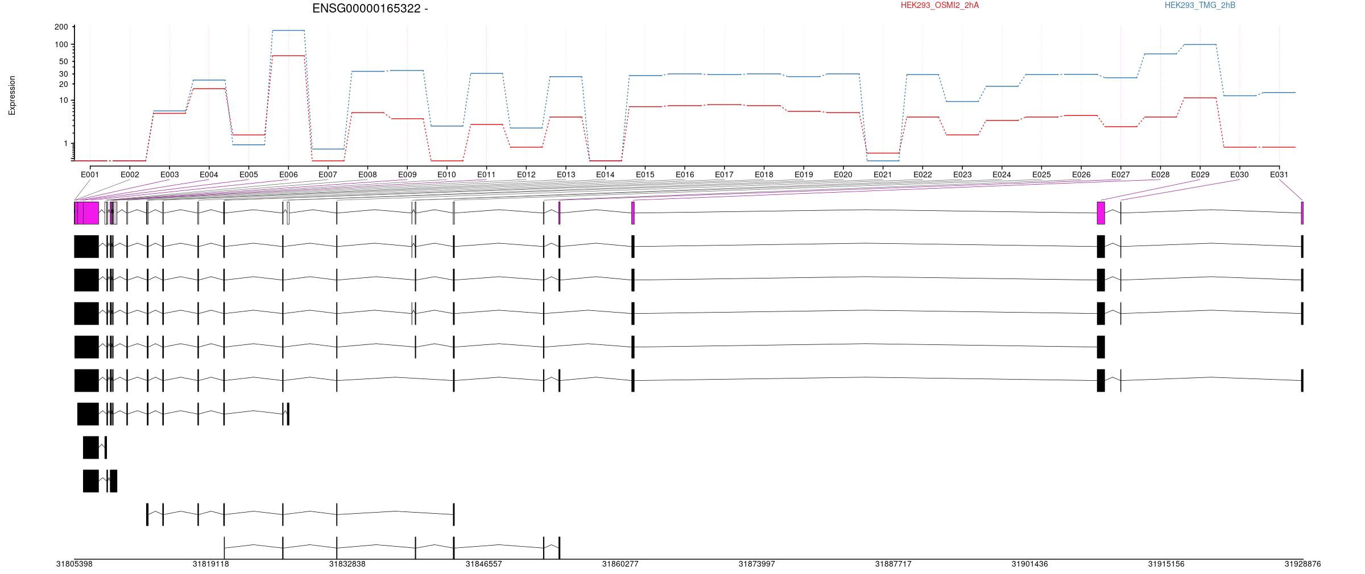This screenshot has width=1365, height=574.
Task: Click exon label E004
Action: tap(209, 174)
